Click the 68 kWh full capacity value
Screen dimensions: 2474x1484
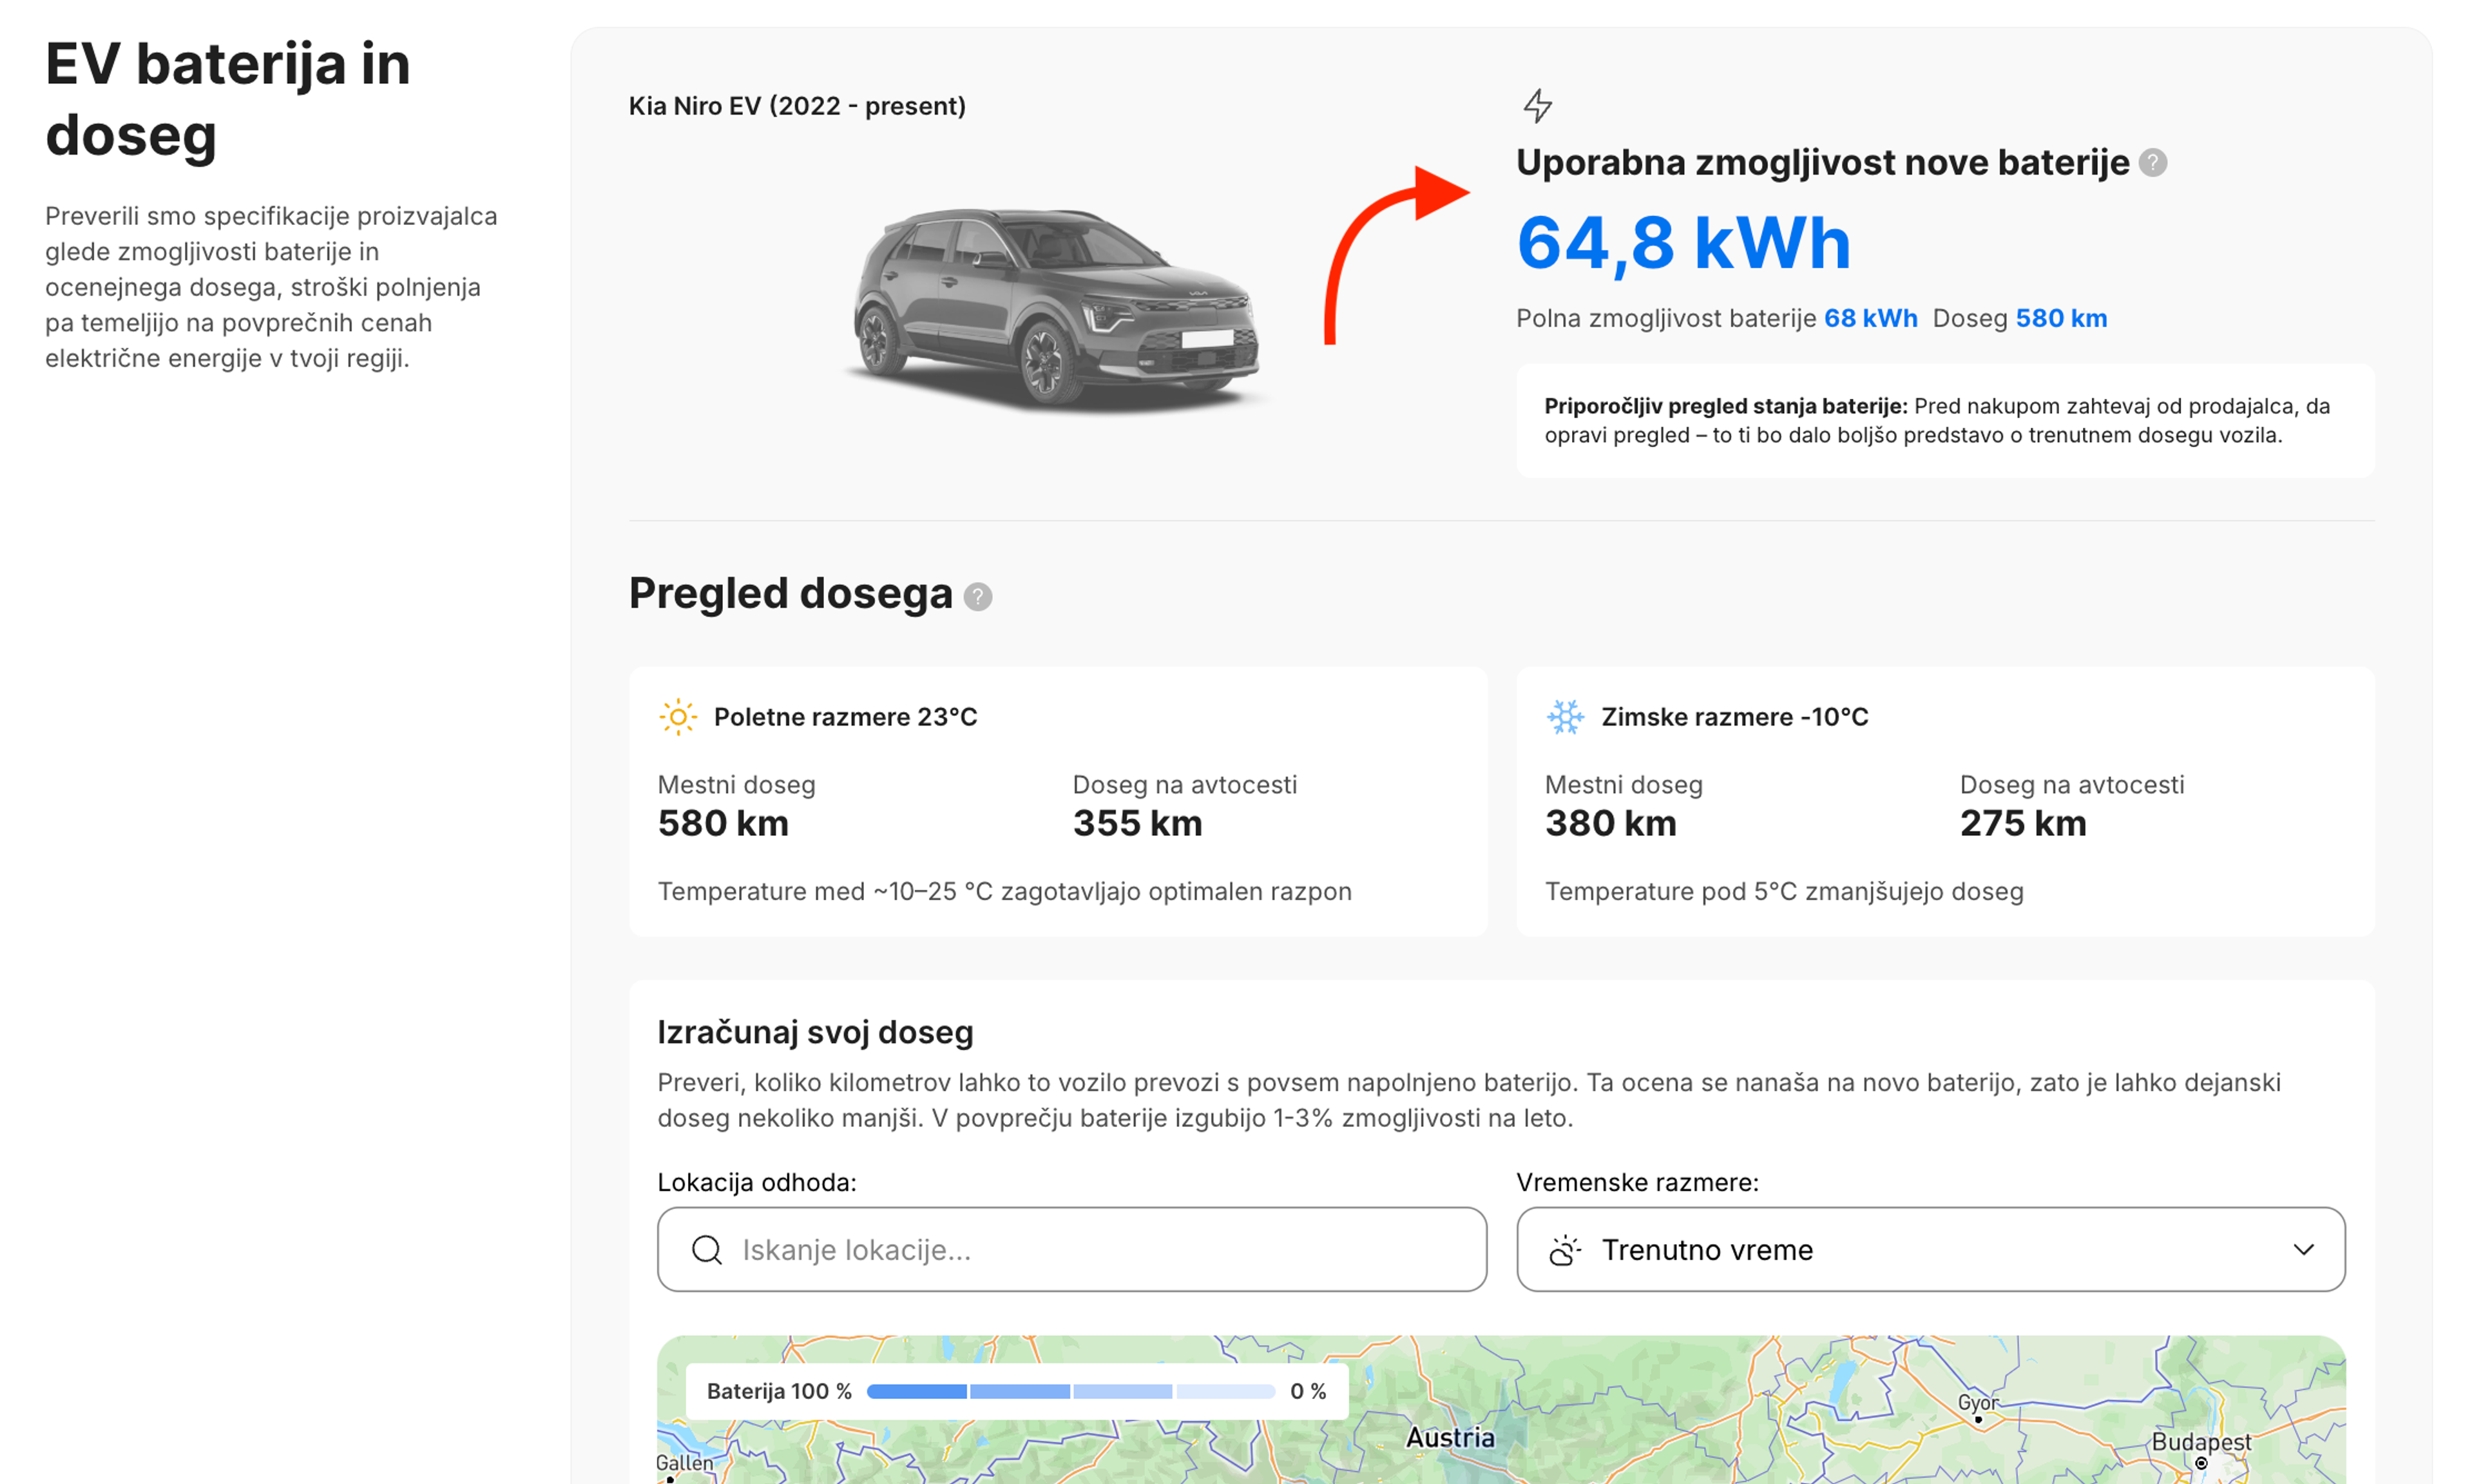[1870, 318]
